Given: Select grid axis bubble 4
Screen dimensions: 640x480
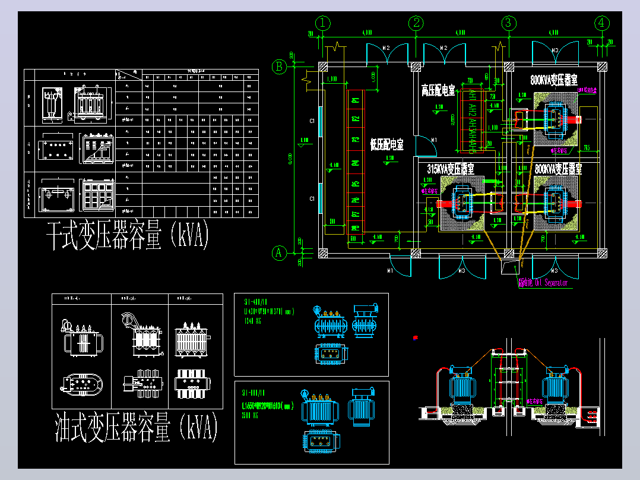Looking at the screenshot, I should [x=601, y=23].
